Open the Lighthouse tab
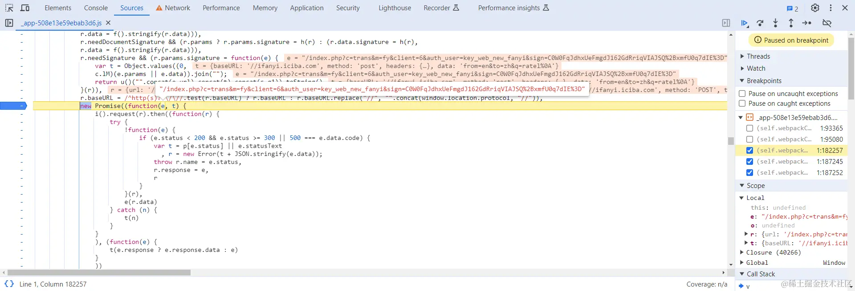 [x=395, y=8]
